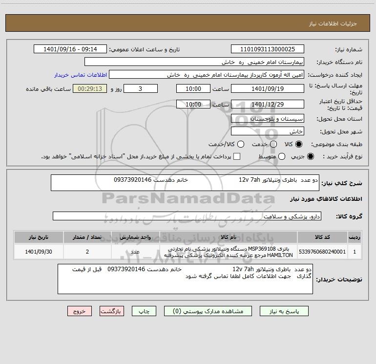
Task: Click the گروه کالا field دارو، پزشکی و سلامت
Action: coord(187,216)
